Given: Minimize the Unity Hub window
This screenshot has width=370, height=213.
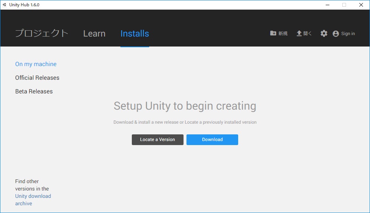Looking at the screenshot, I should click(x=328, y=5).
